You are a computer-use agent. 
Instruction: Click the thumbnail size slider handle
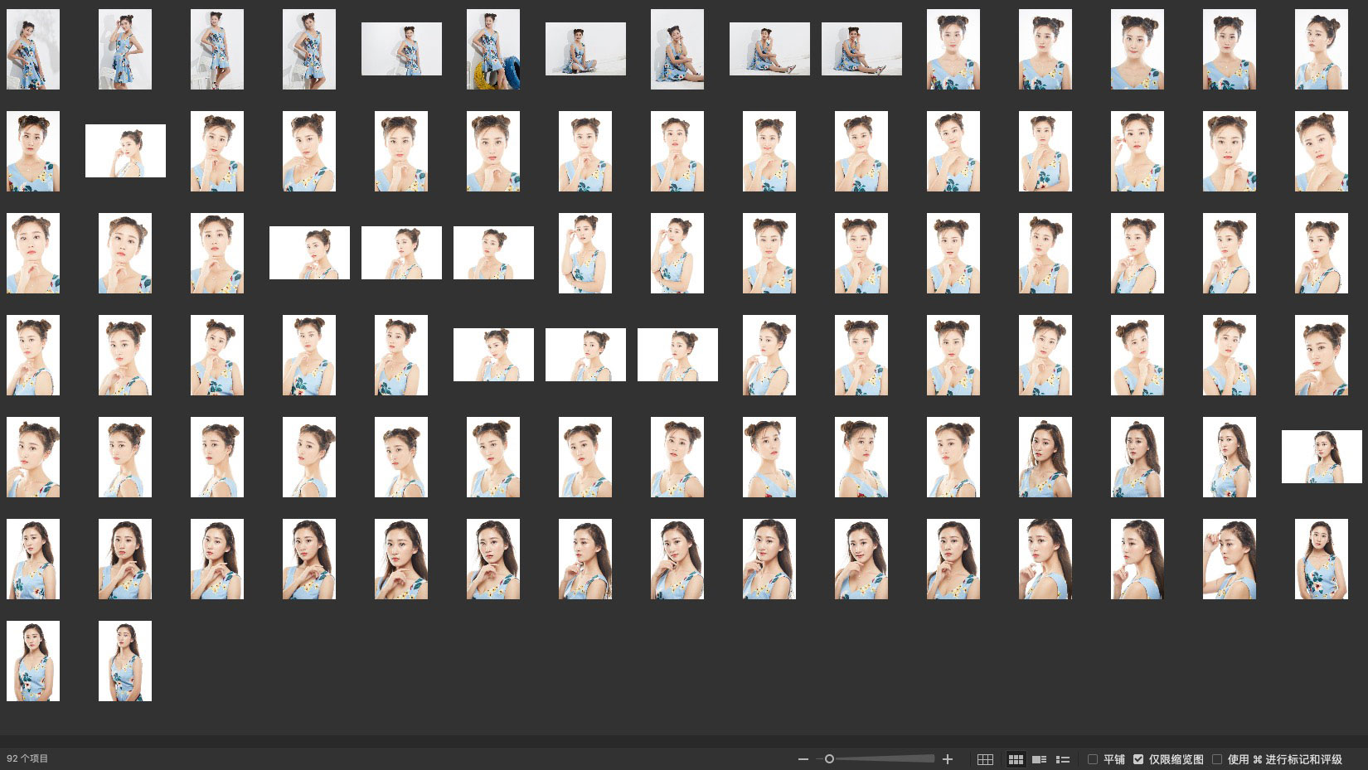[x=829, y=759]
